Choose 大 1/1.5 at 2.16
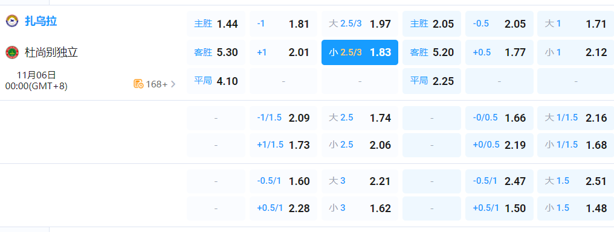 pyautogui.click(x=575, y=118)
